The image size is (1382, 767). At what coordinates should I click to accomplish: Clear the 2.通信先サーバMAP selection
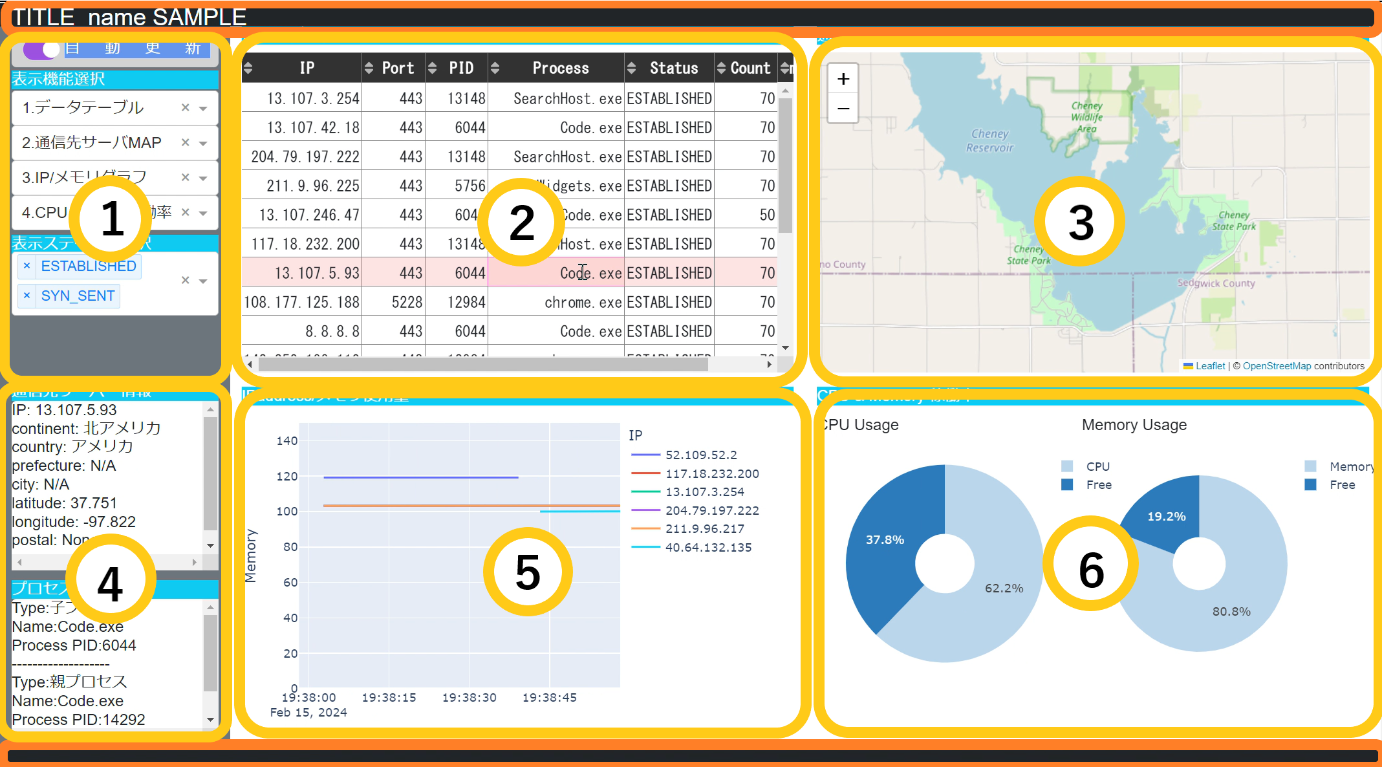185,142
